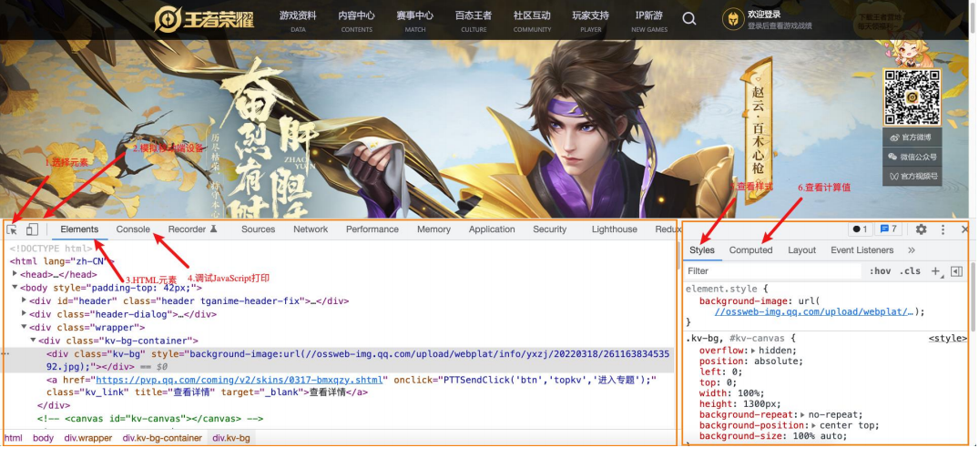This screenshot has width=979, height=458.
Task: Select the html breadcrumb
Action: pos(13,438)
